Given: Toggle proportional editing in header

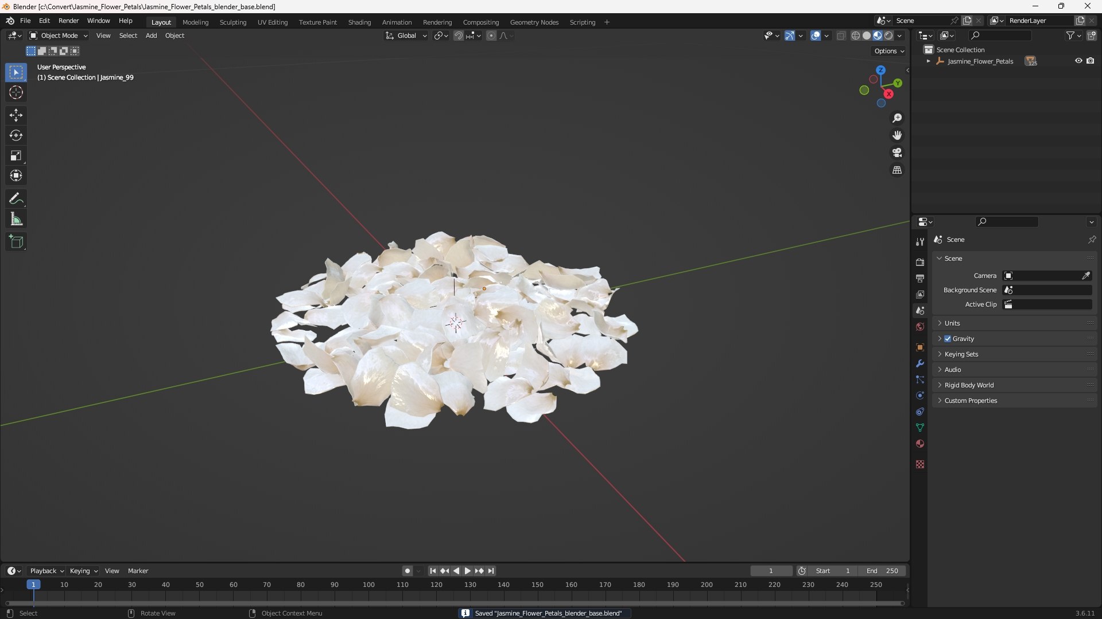Looking at the screenshot, I should [491, 36].
